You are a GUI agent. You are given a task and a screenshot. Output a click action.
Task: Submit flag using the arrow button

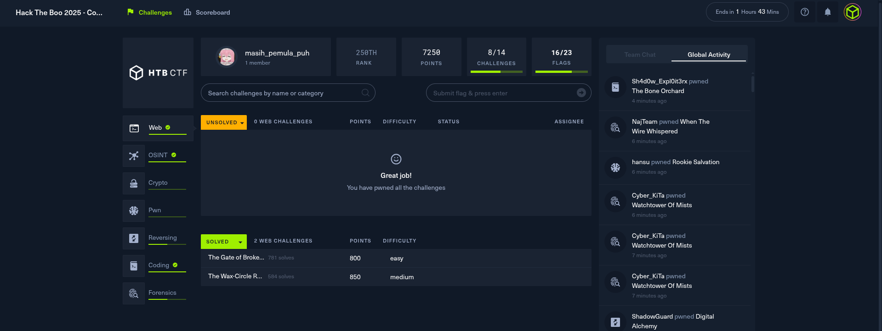(581, 93)
